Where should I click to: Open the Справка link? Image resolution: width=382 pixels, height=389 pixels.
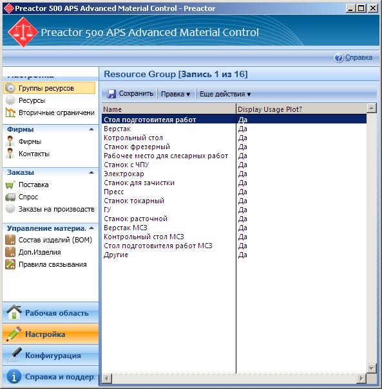[x=358, y=58]
